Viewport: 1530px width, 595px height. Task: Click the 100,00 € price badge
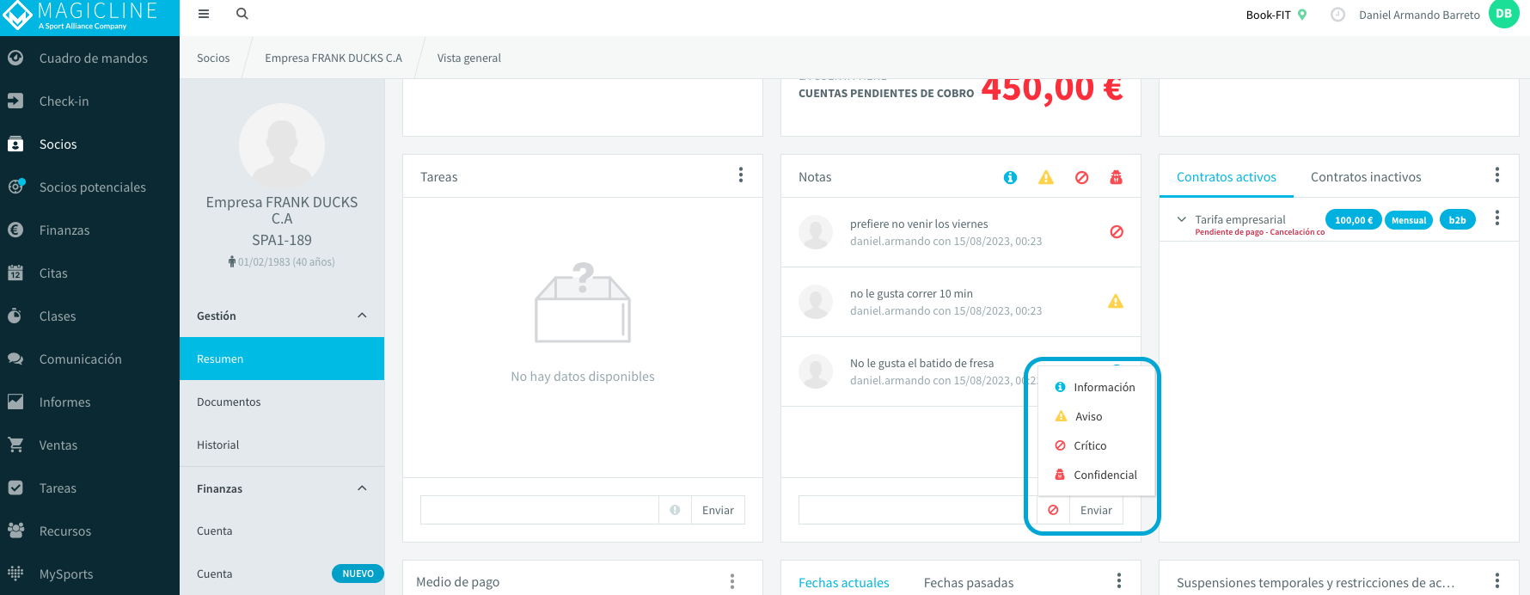[1353, 220]
